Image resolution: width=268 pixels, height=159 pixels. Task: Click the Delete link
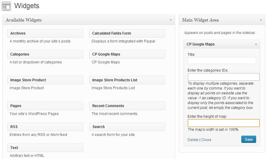click(193, 140)
